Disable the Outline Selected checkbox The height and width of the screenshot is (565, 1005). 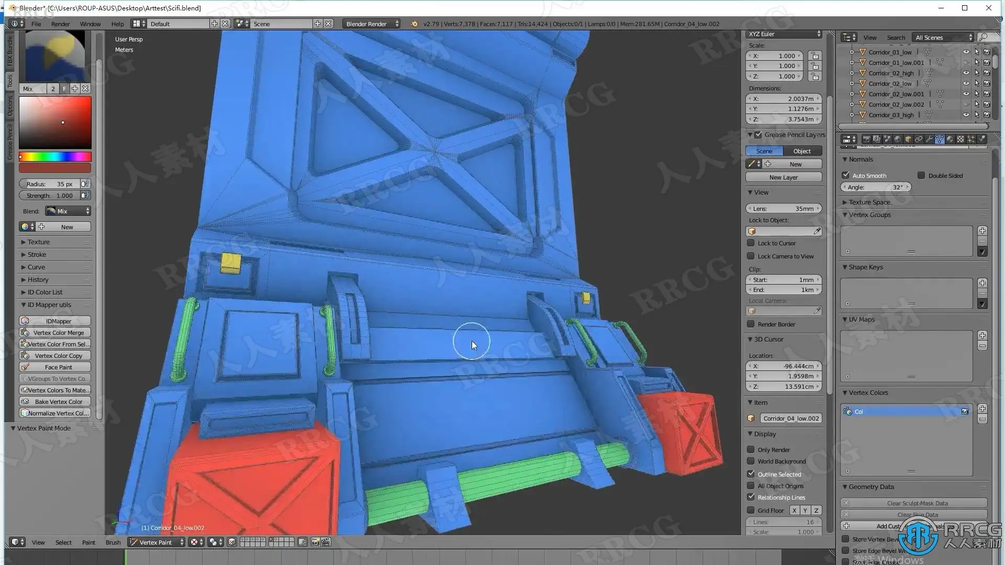[751, 474]
